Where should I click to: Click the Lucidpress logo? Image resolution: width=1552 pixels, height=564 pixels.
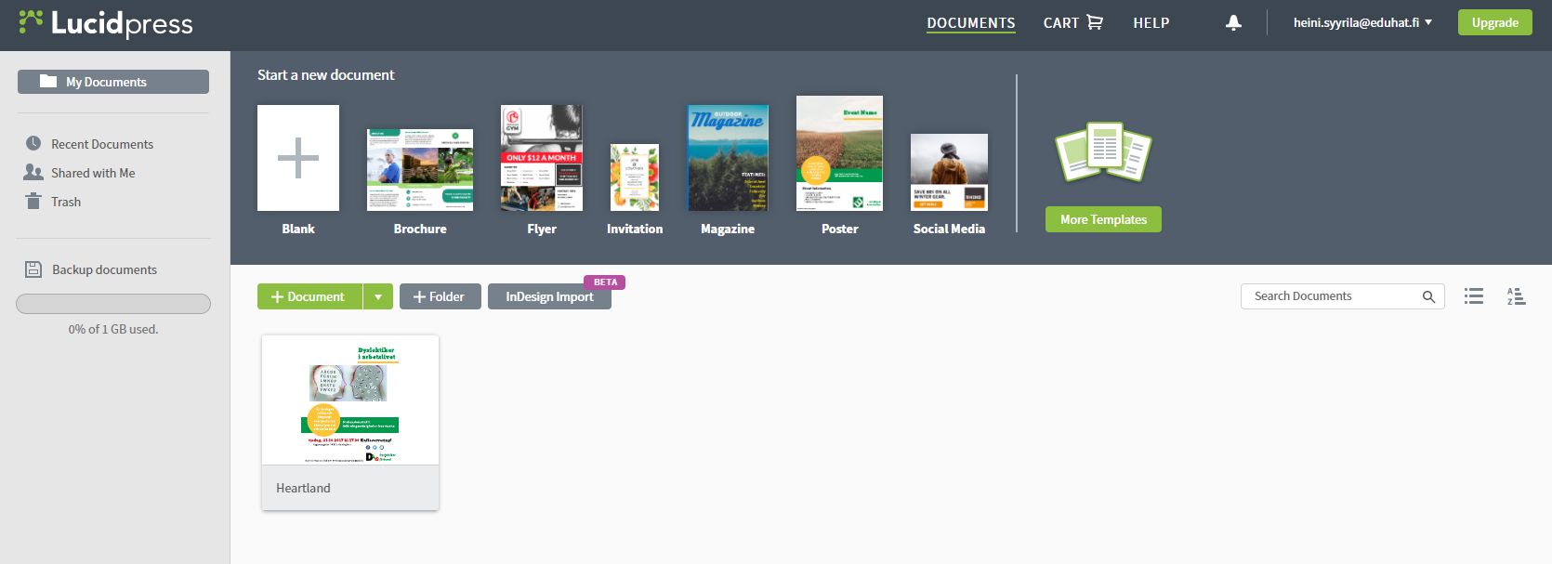click(x=106, y=23)
